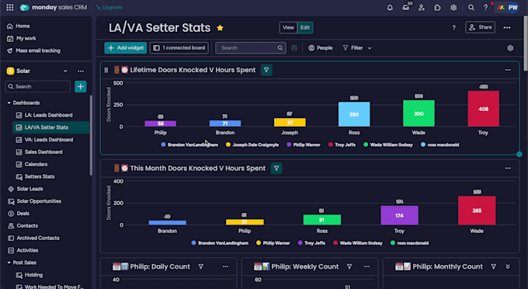Toggle Wade William lindsay legend in This Month chart
The image size is (528, 289).
pyautogui.click(x=358, y=243)
